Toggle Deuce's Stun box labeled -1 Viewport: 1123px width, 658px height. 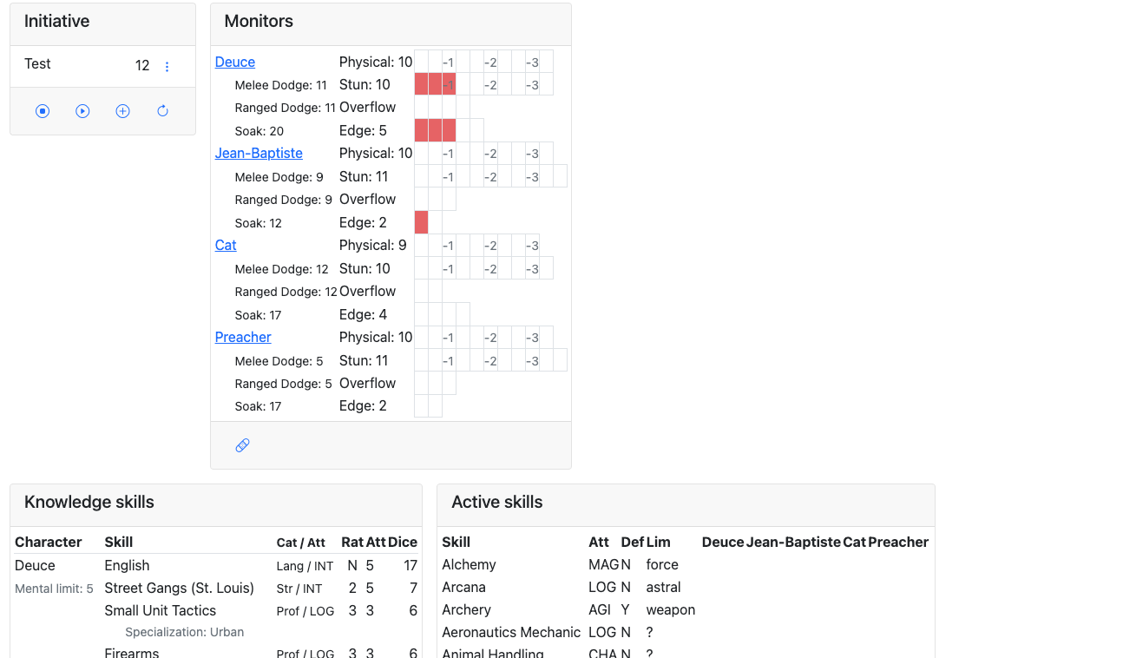coord(450,84)
